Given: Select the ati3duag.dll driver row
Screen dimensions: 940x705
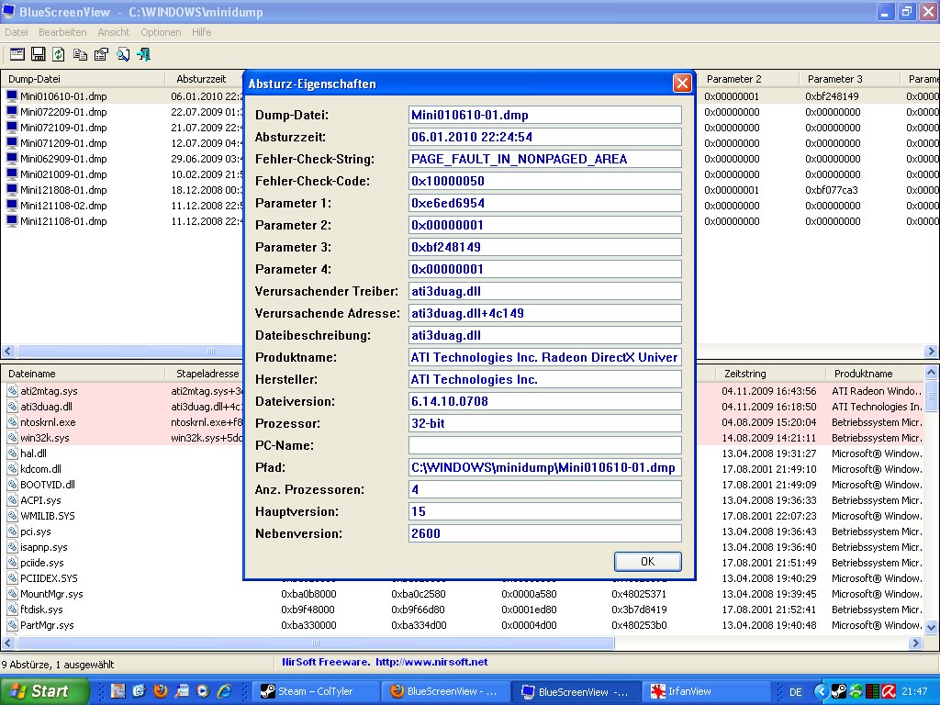Looking at the screenshot, I should point(123,407).
